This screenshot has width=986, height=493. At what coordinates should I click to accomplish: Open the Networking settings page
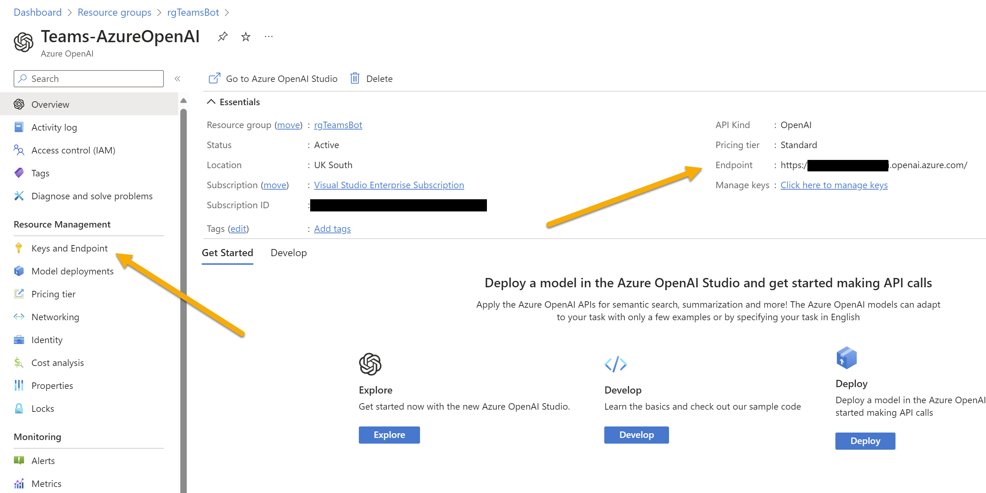point(55,317)
